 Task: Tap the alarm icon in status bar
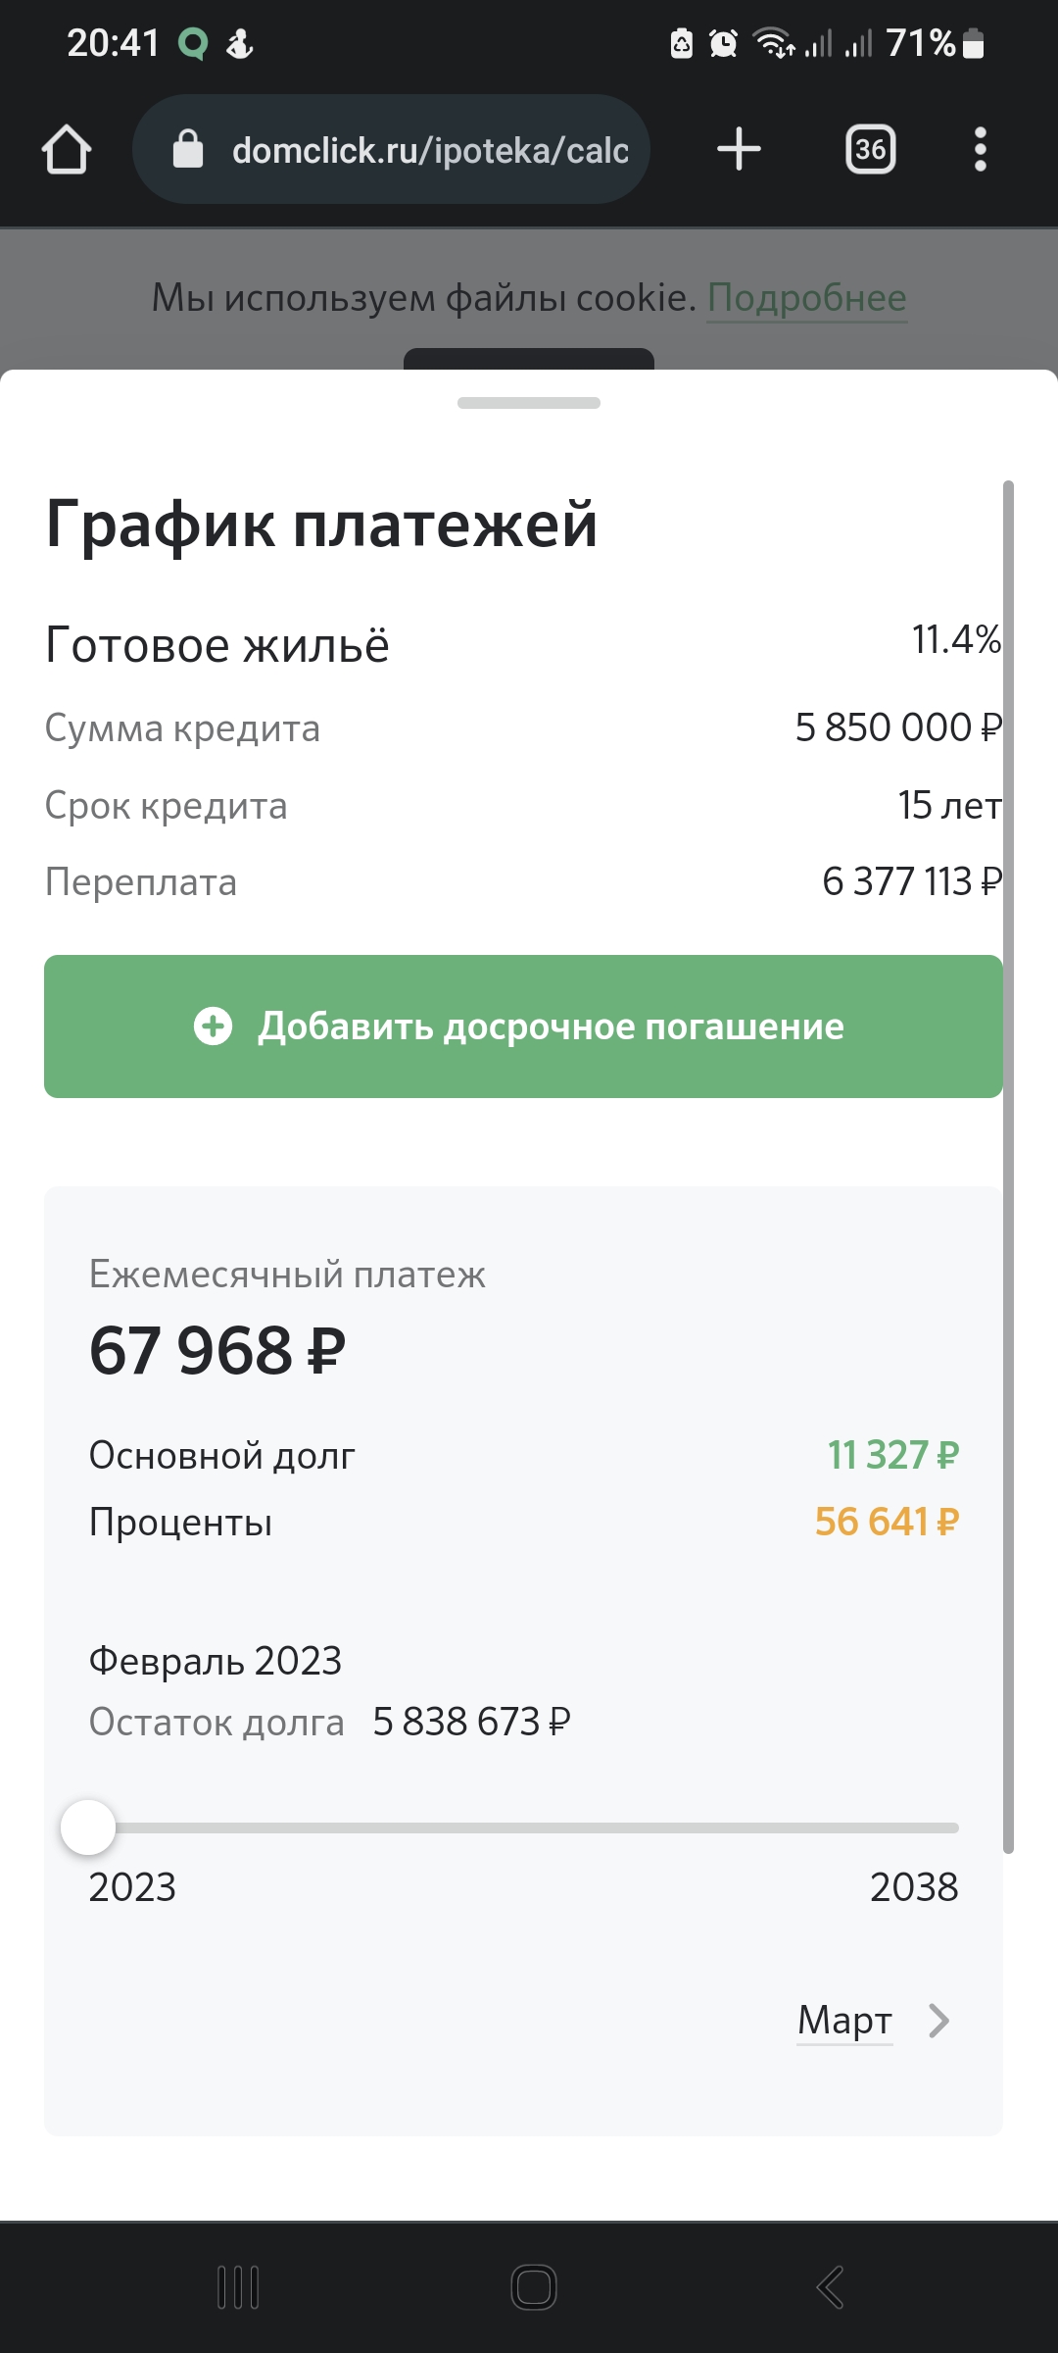click(723, 43)
